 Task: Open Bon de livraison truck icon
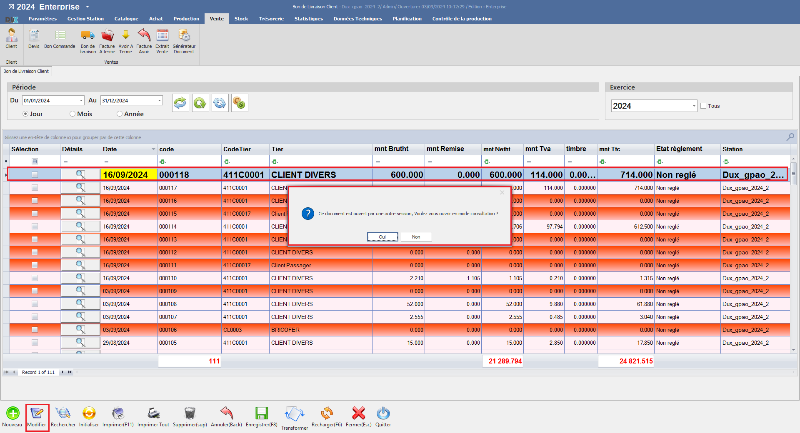[87, 35]
